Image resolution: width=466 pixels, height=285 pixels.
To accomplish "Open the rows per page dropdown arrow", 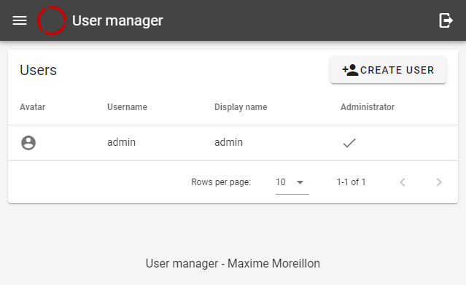I will coord(300,182).
